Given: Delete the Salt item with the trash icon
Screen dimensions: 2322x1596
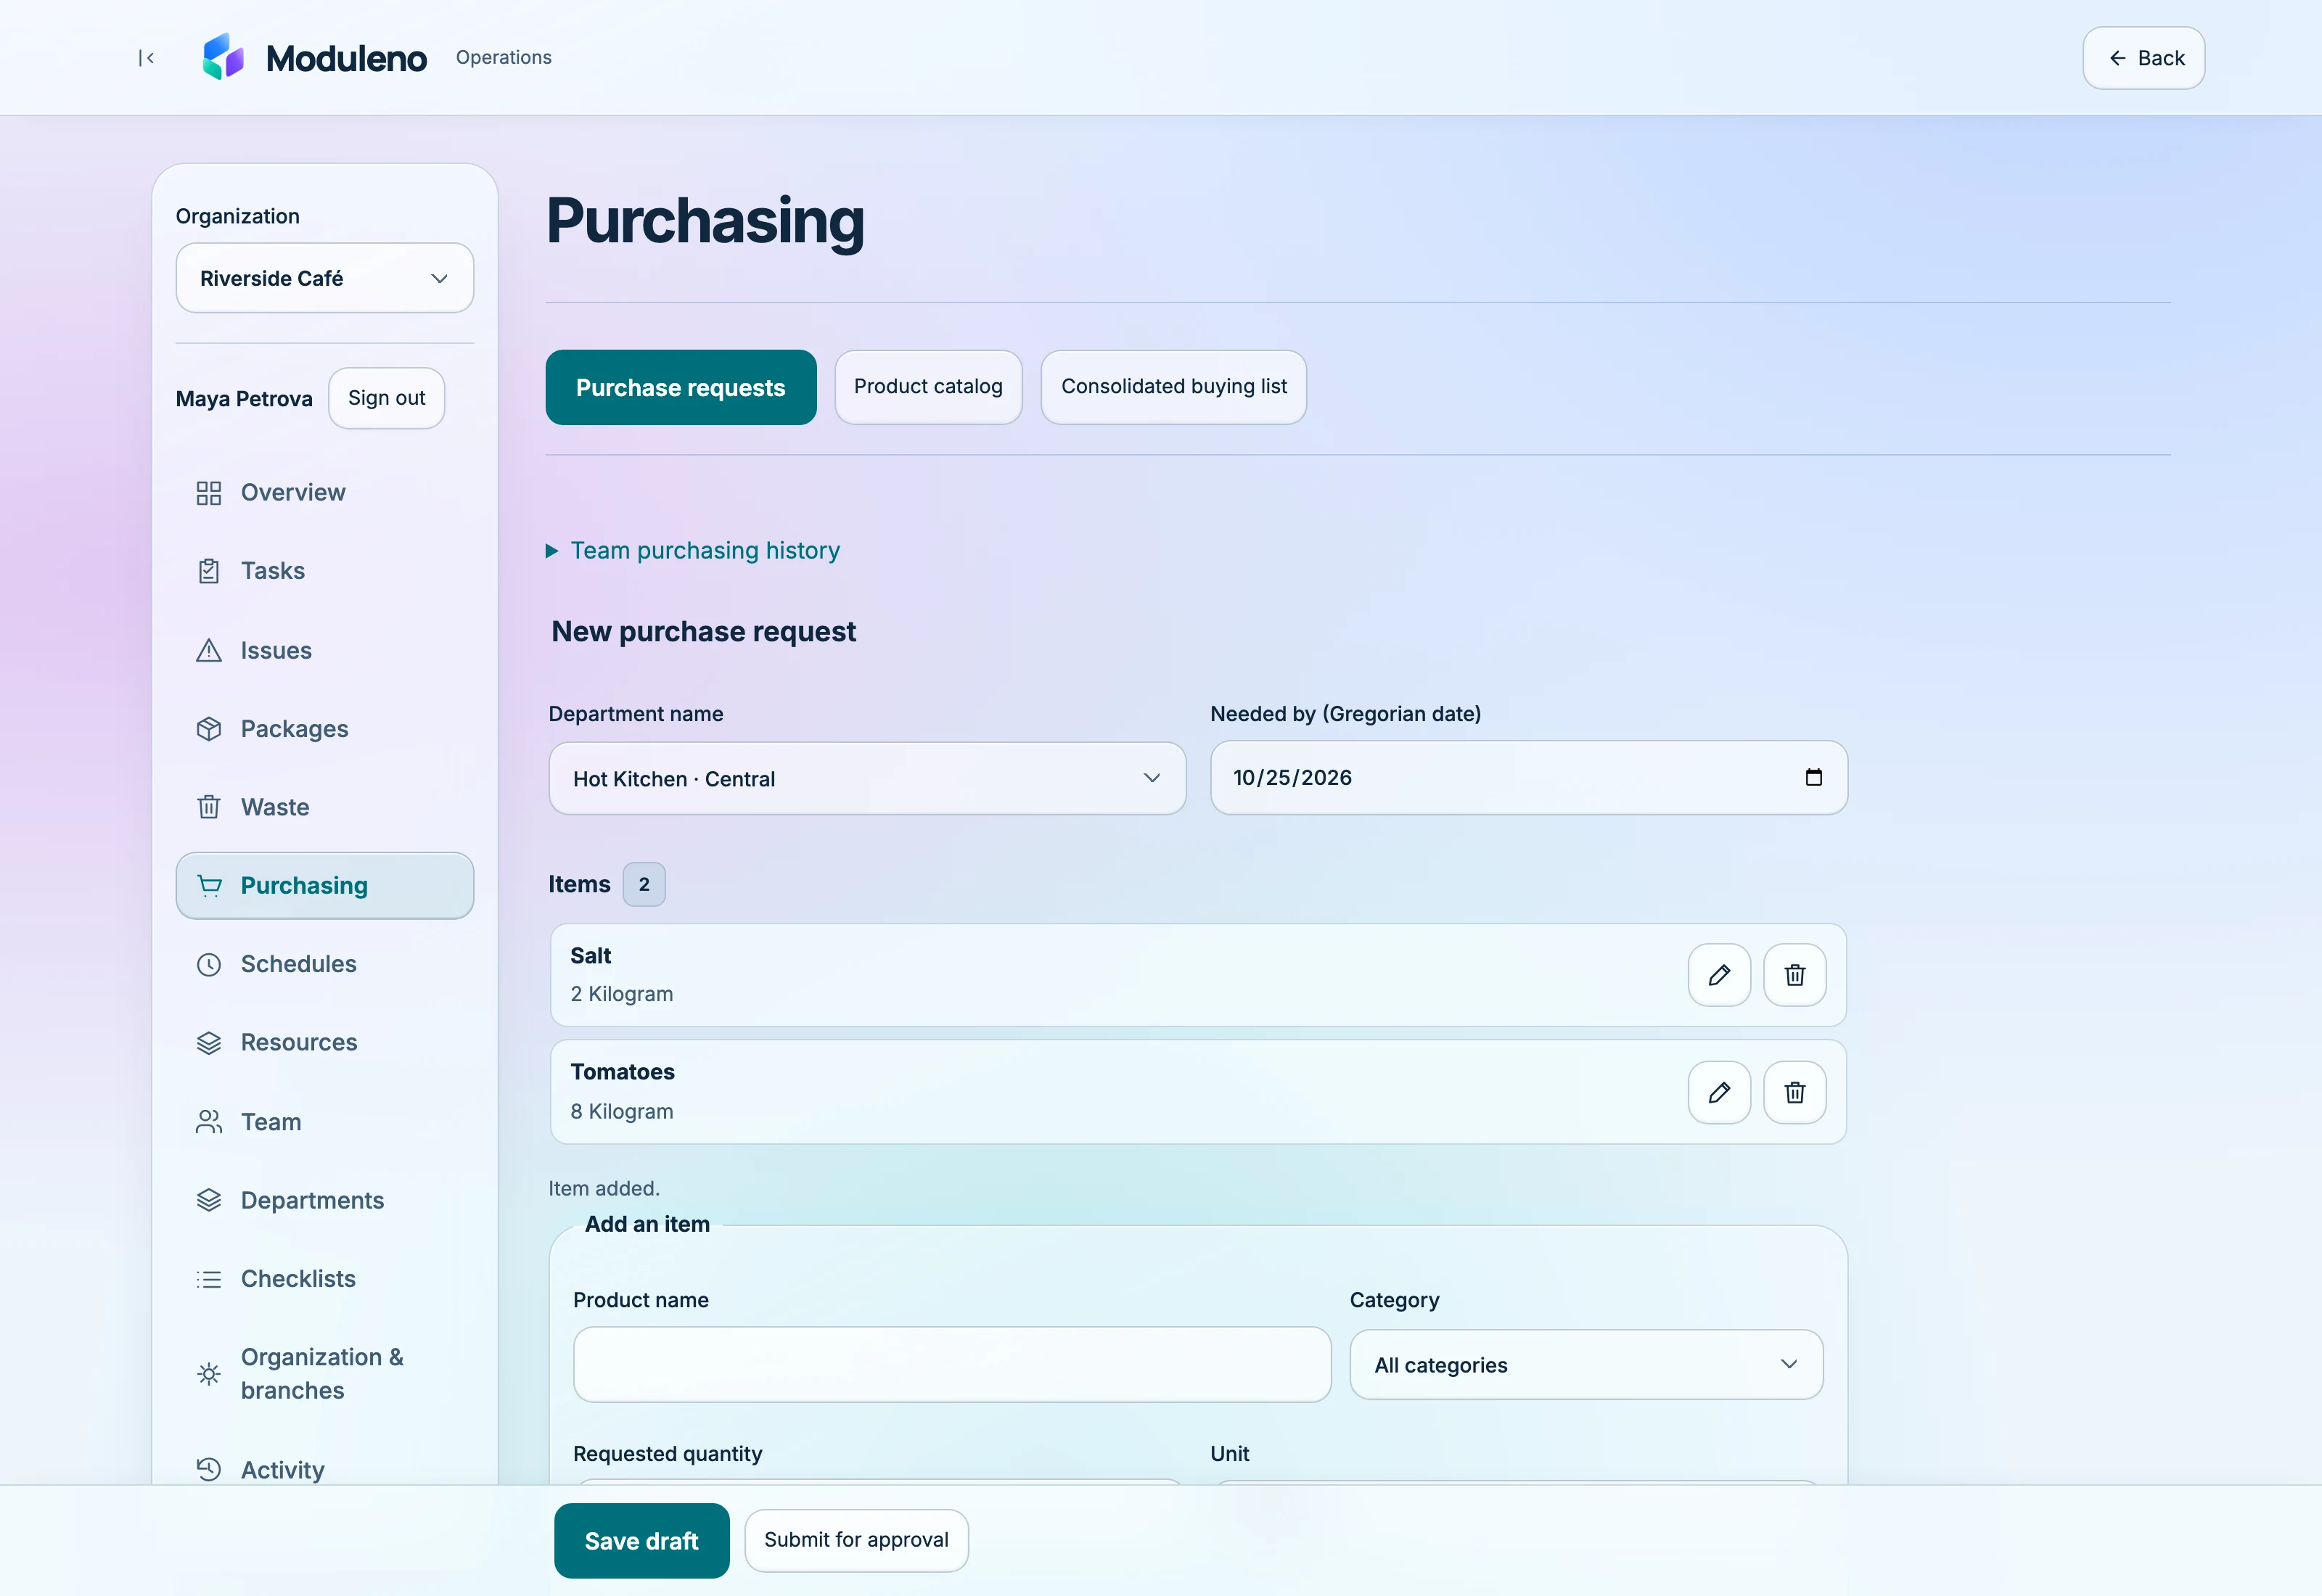Looking at the screenshot, I should click(1795, 975).
